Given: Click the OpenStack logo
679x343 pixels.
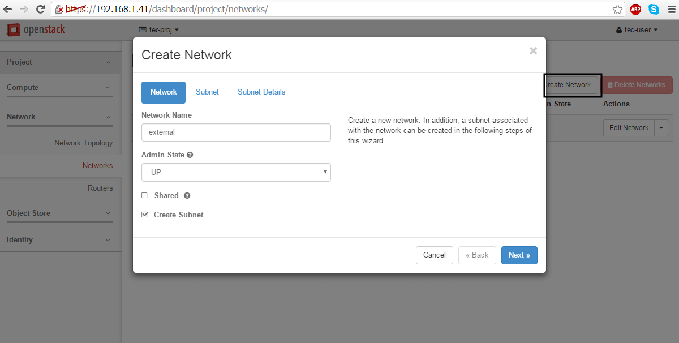Looking at the screenshot, I should (36, 29).
